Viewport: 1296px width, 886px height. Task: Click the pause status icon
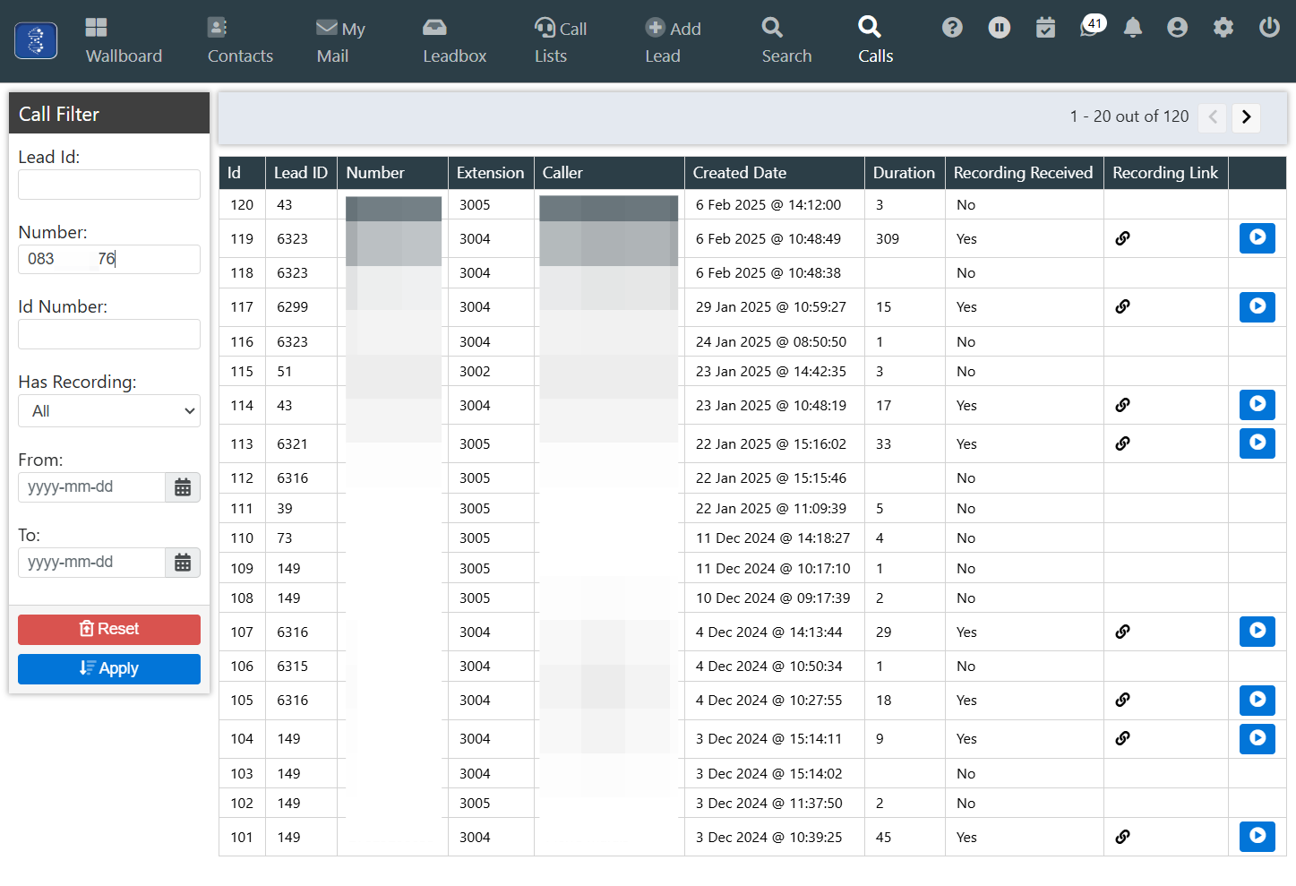[x=1000, y=28]
